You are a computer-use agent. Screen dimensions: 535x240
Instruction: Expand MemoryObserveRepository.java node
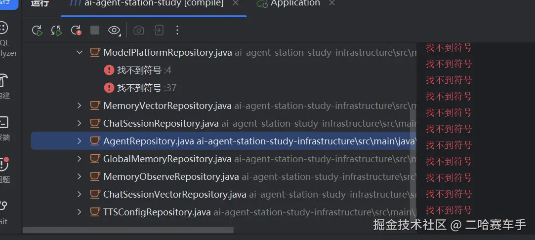coord(79,176)
